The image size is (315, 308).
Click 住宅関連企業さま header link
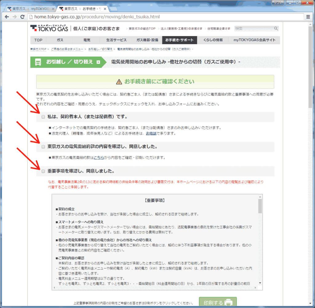pos(219,29)
